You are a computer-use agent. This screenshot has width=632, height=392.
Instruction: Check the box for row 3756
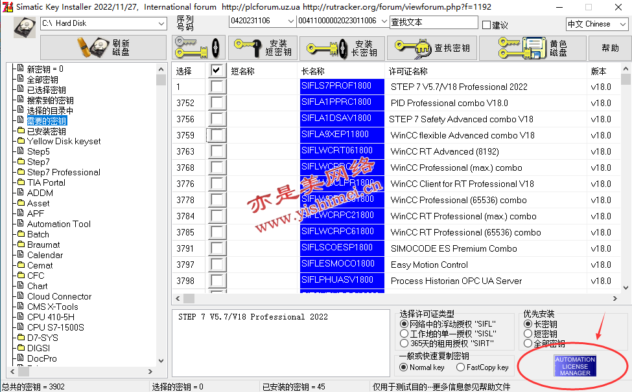(217, 119)
